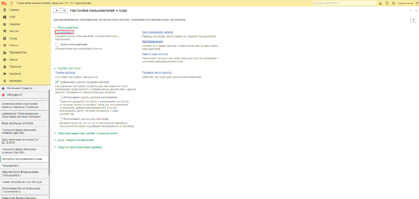Open the Производство factory icon
Screen dimensions: 419x199
pos(4,52)
